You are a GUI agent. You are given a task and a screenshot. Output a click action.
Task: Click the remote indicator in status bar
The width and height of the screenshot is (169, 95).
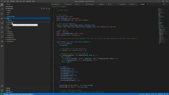1,94
